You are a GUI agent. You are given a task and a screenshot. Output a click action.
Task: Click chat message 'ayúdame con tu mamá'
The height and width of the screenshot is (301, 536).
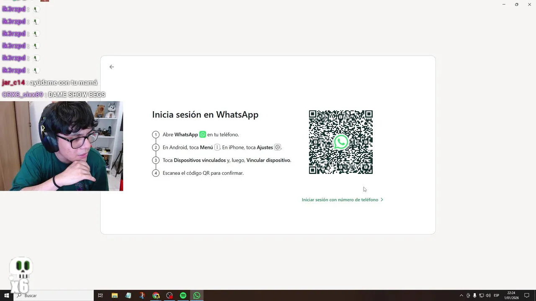tap(64, 83)
